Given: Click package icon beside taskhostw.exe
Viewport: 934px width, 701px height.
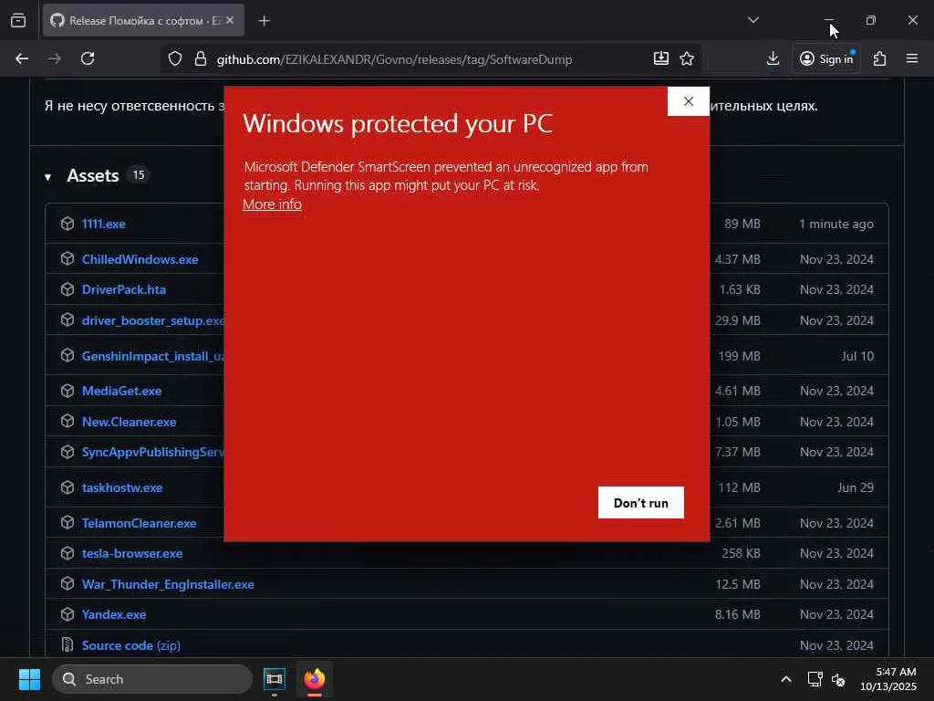Looking at the screenshot, I should coord(67,487).
